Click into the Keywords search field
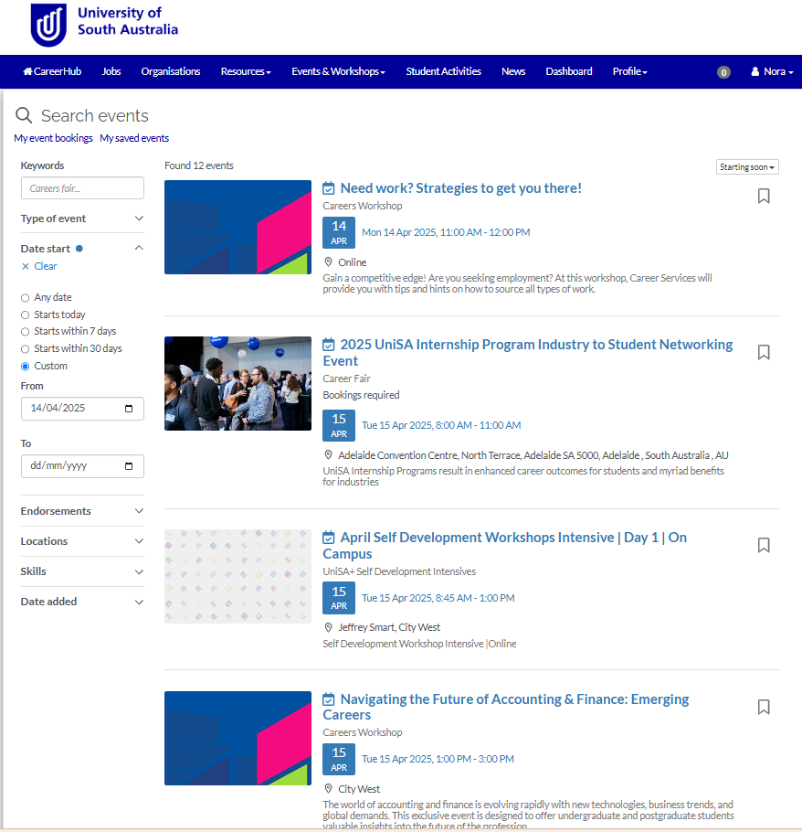The image size is (802, 832). tap(82, 188)
